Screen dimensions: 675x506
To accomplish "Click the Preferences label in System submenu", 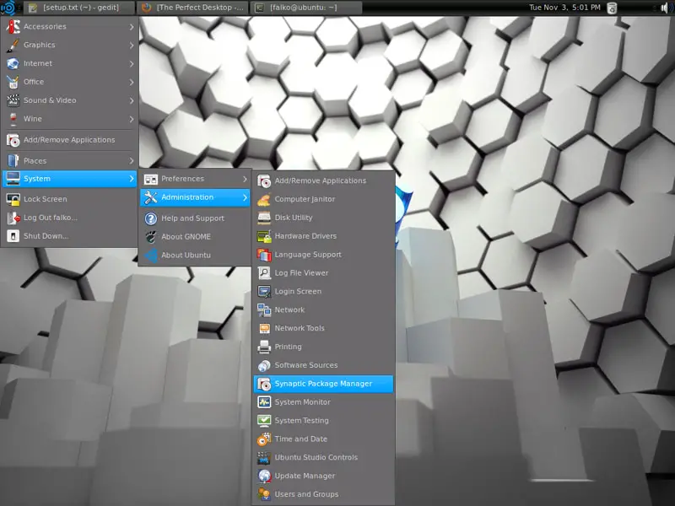I will [x=182, y=179].
